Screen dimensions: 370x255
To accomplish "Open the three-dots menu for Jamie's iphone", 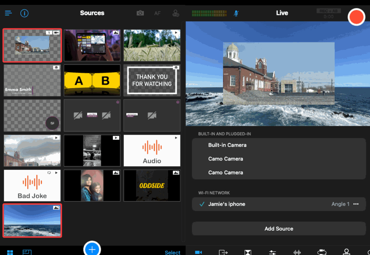I will coord(356,204).
